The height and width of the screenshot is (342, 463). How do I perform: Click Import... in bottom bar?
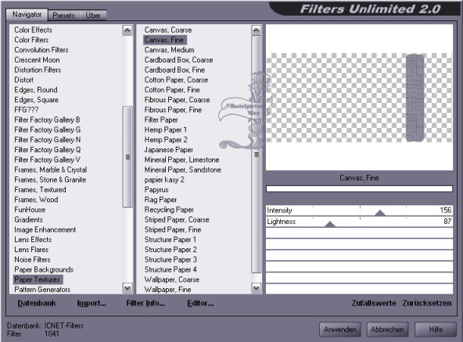92,303
